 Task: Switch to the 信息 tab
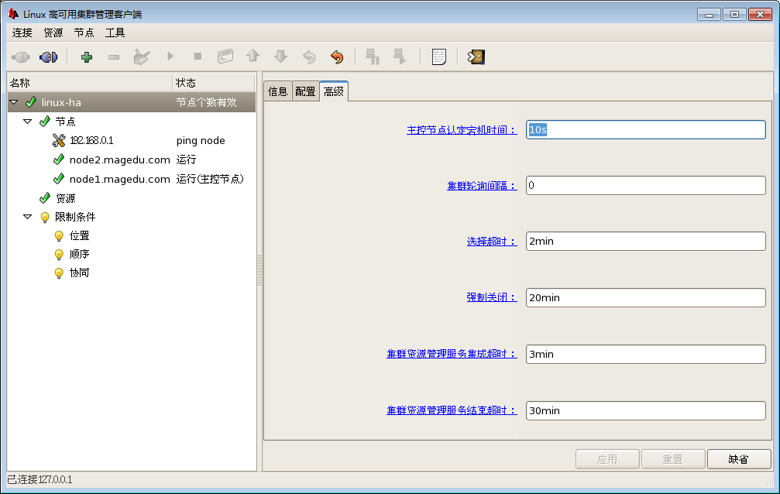(x=277, y=91)
